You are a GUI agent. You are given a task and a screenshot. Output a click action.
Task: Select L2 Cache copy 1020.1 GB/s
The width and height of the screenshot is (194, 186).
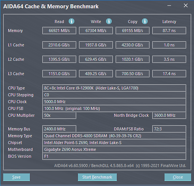pos(133,59)
